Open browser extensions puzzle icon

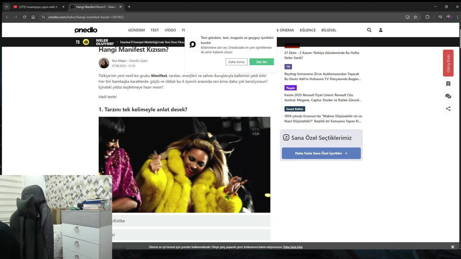[x=428, y=17]
